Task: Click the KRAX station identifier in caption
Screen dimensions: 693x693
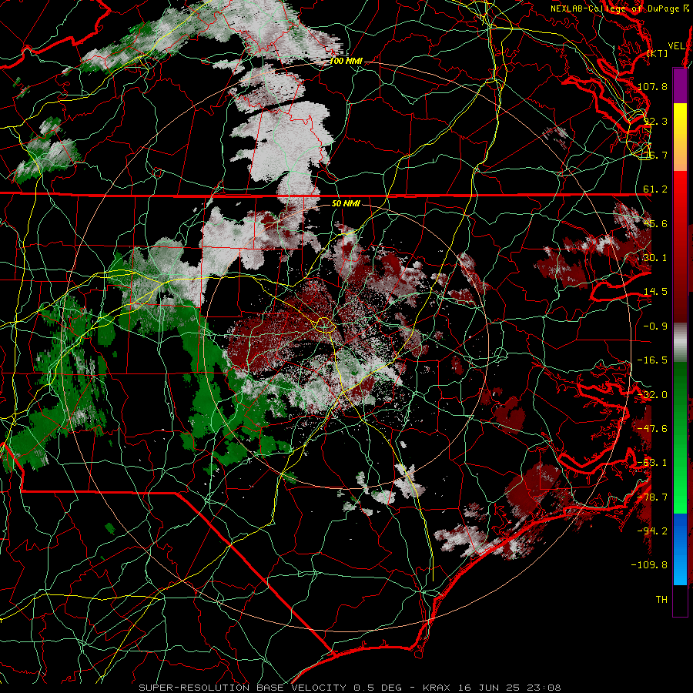Action: tap(437, 688)
